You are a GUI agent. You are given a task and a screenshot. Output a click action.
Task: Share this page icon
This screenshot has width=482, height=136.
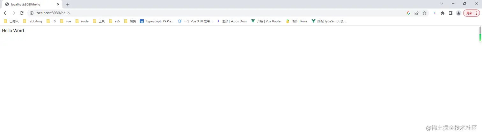point(416,13)
